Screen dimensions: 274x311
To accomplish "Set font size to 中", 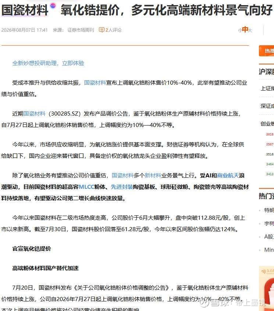I will coord(245,29).
